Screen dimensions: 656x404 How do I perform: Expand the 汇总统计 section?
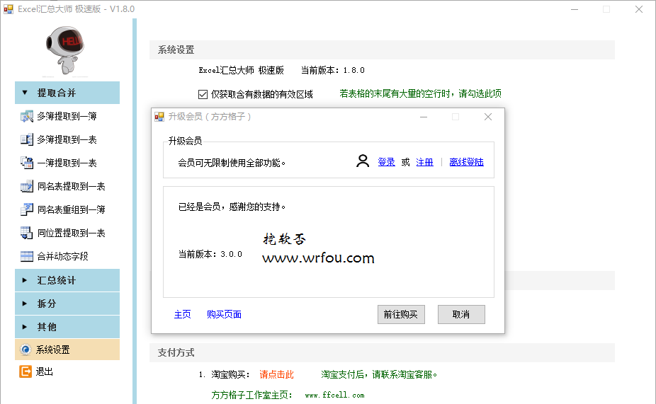[x=67, y=280]
